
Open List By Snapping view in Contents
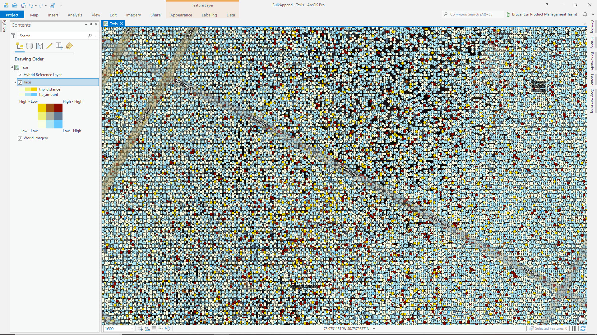point(59,46)
